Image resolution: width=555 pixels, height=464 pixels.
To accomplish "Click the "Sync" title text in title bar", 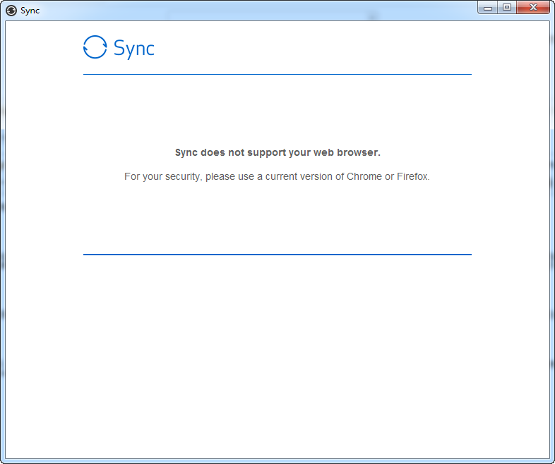I will click(x=30, y=11).
